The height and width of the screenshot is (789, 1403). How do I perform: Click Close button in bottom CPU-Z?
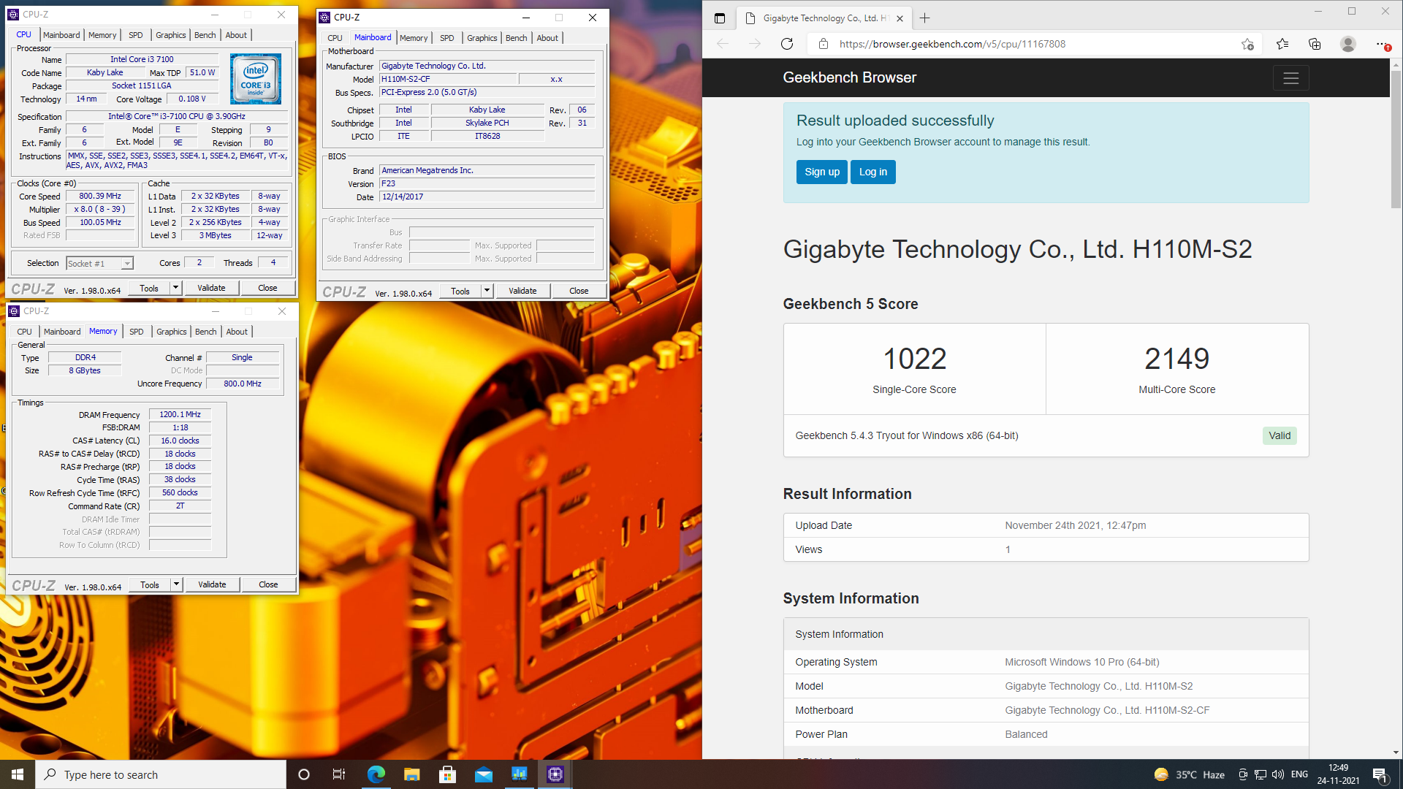click(x=268, y=584)
